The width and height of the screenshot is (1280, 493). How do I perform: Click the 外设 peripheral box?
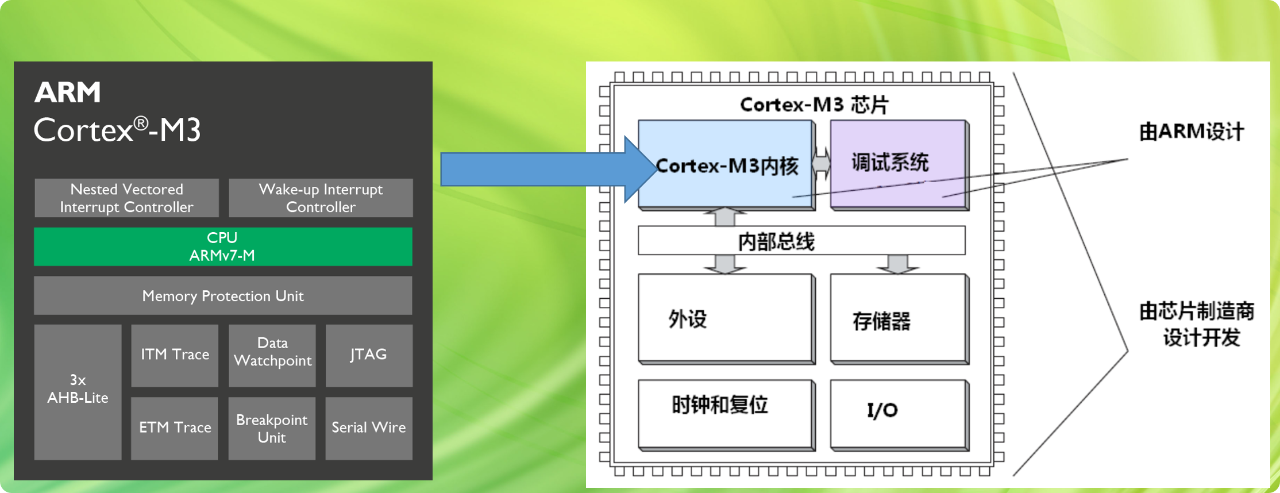coord(727,319)
